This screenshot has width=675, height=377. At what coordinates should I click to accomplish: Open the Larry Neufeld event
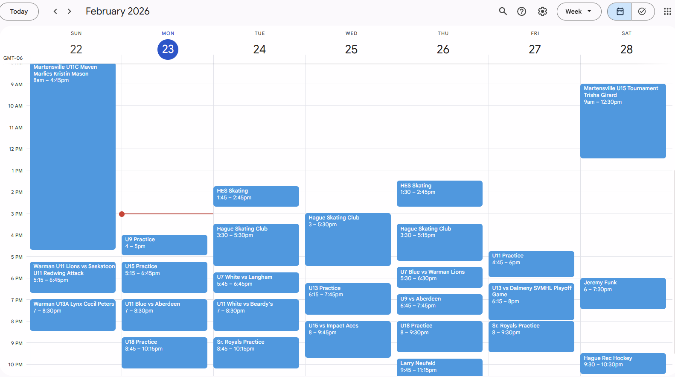[x=439, y=367]
